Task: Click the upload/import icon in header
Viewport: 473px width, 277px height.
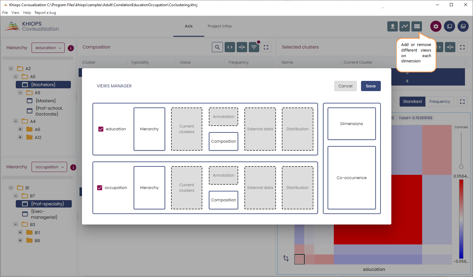Action: [x=392, y=26]
